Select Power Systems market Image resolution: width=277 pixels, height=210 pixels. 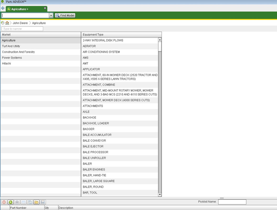pos(41,58)
